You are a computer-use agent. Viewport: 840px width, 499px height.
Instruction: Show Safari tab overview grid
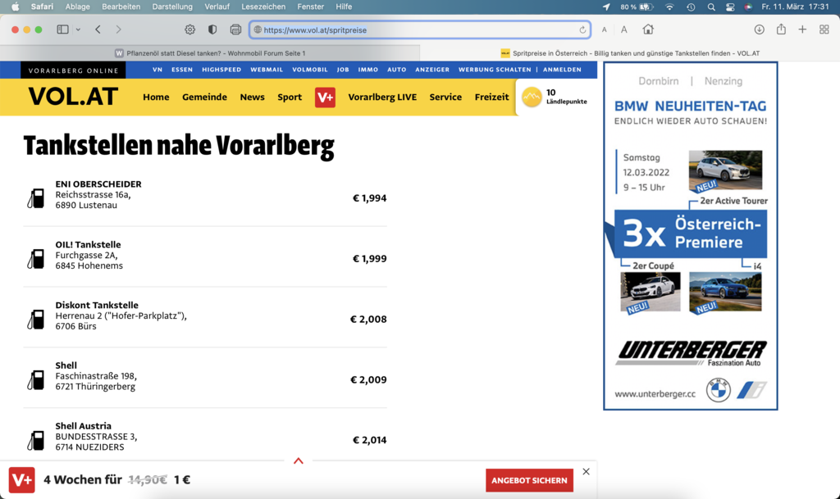coord(824,29)
